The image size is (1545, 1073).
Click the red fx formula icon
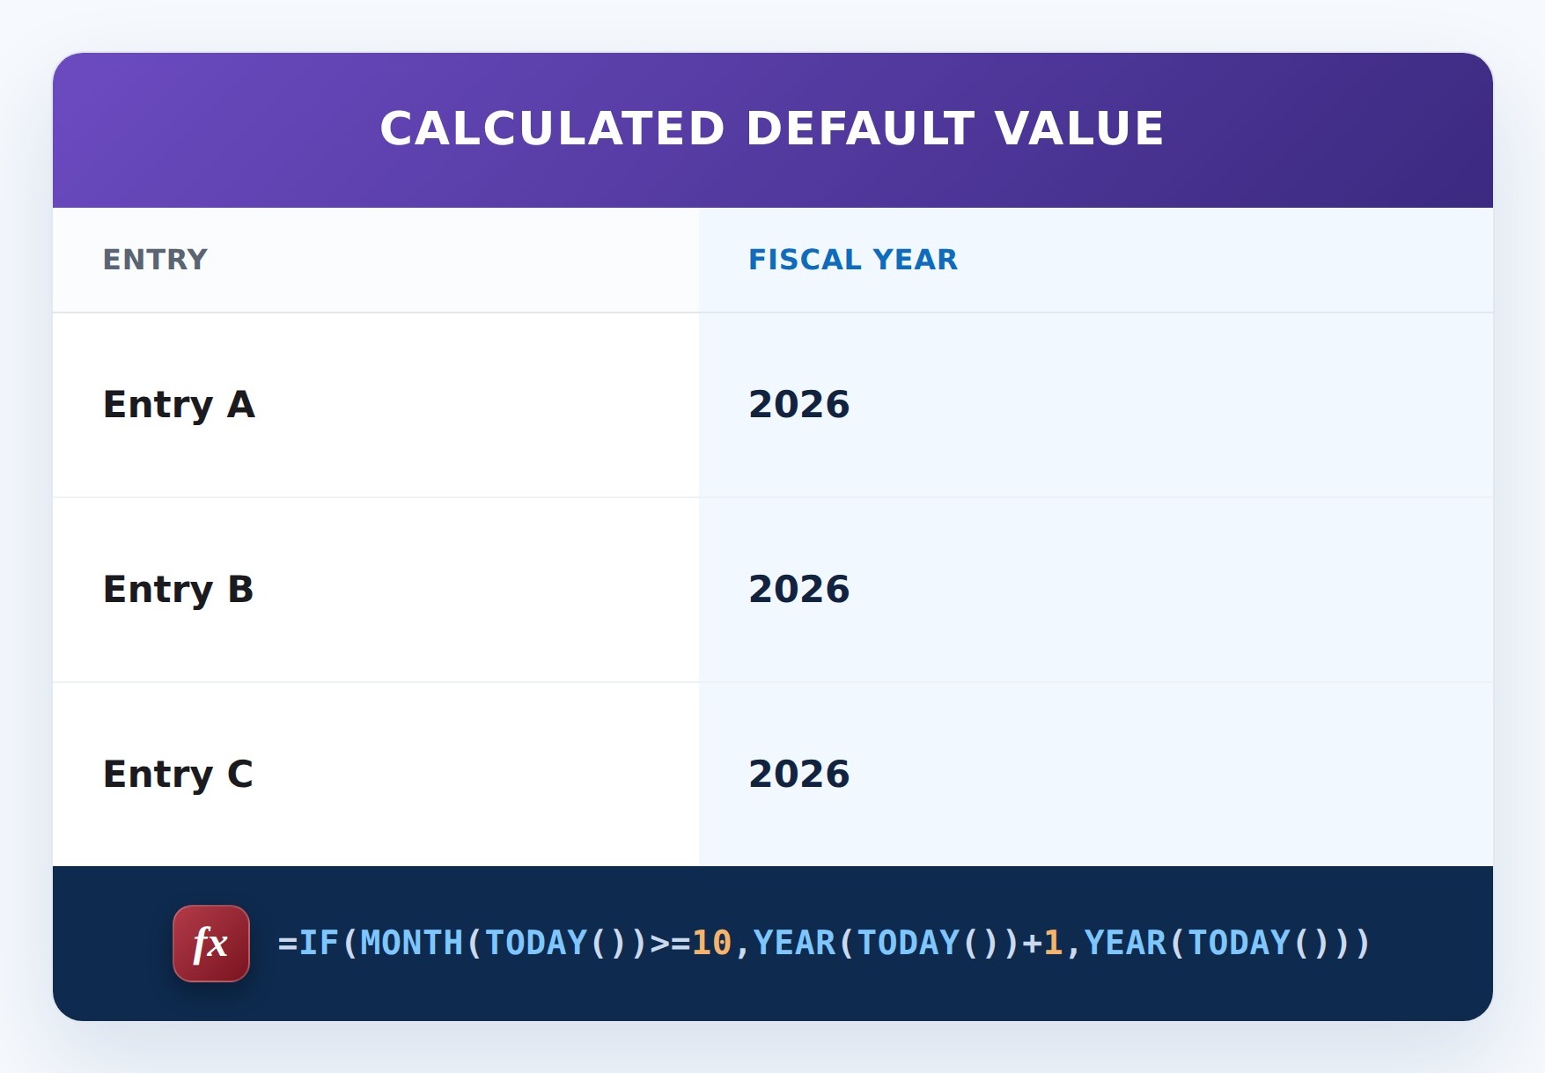pos(211,944)
